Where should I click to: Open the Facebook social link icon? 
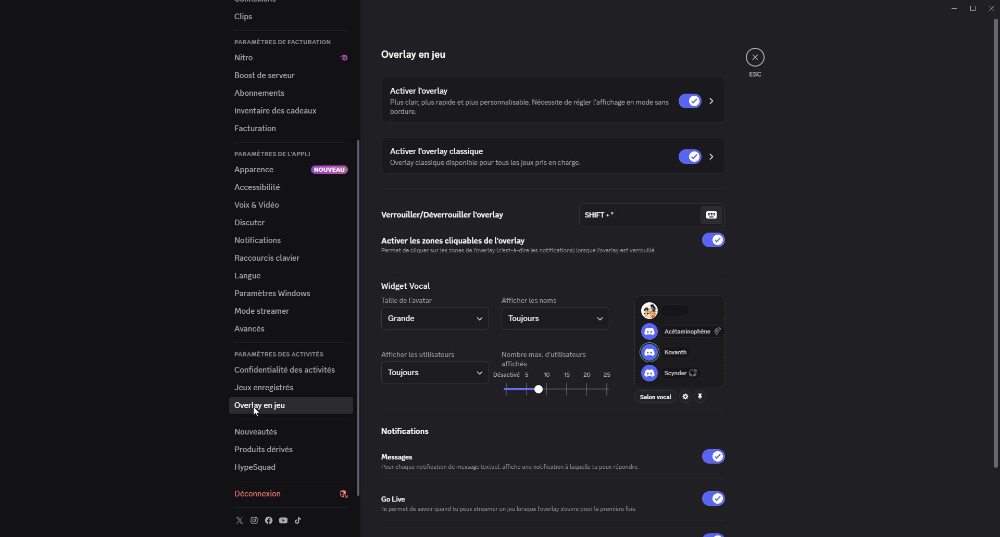pos(269,520)
